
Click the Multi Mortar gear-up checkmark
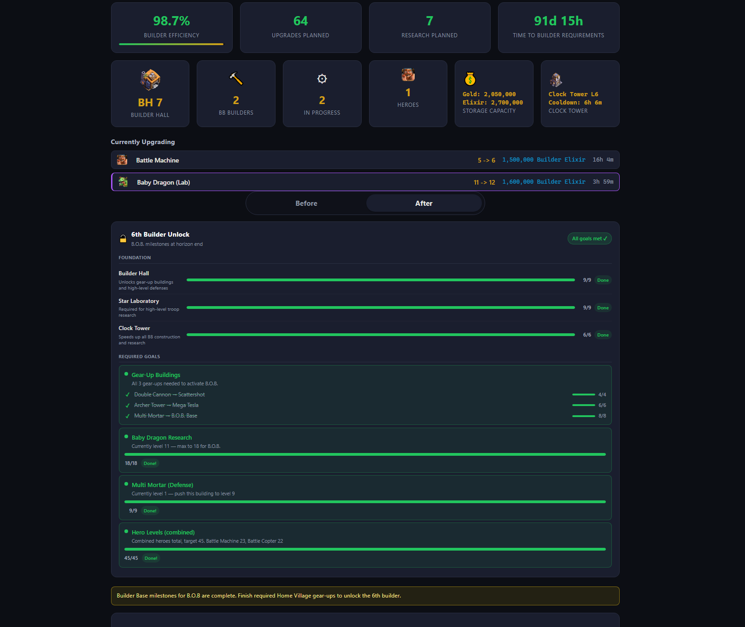(x=128, y=416)
